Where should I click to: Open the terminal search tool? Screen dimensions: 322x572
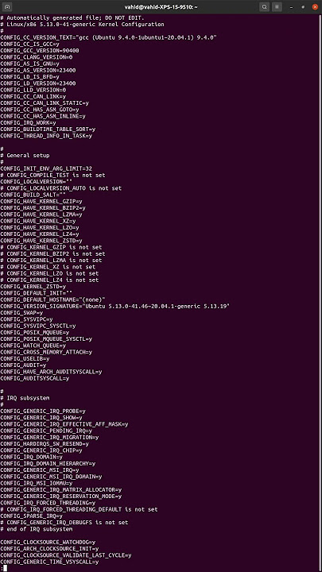point(265,7)
